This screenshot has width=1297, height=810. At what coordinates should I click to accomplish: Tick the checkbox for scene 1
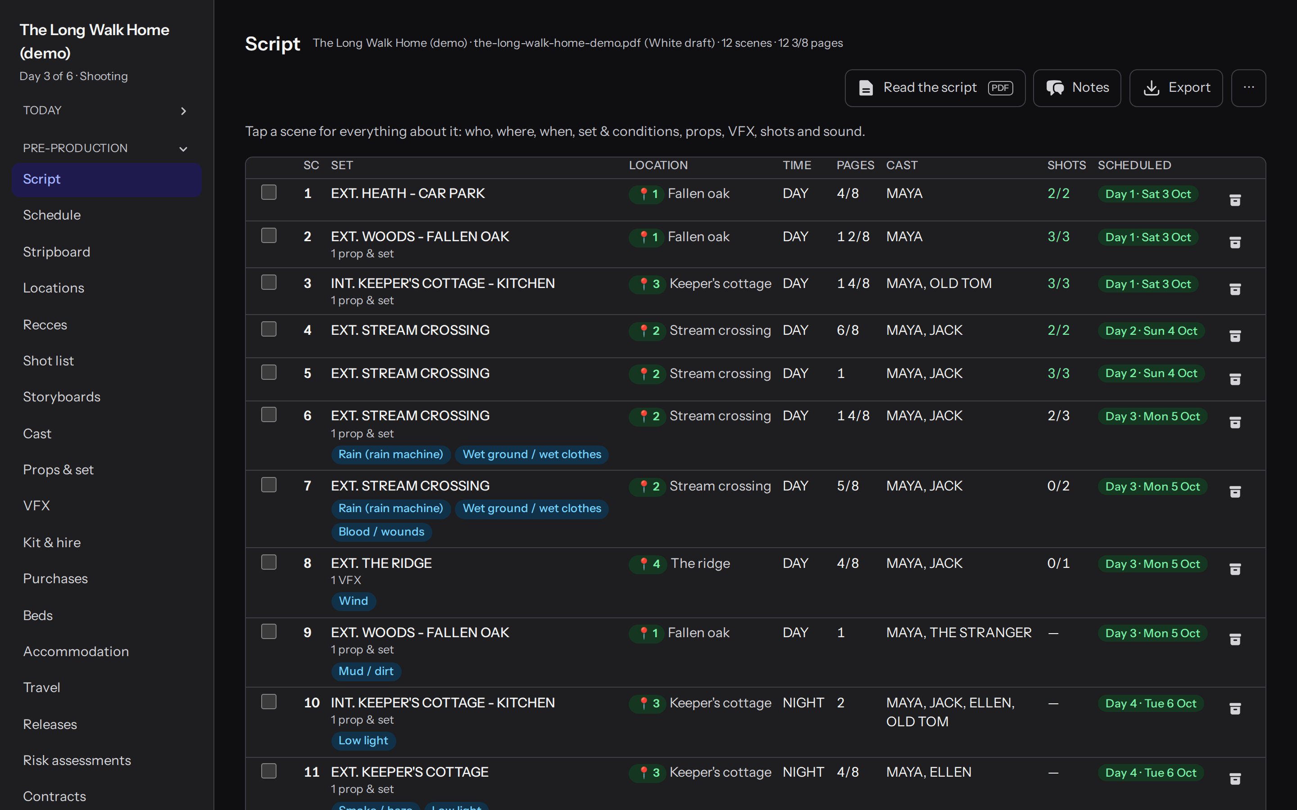tap(268, 192)
